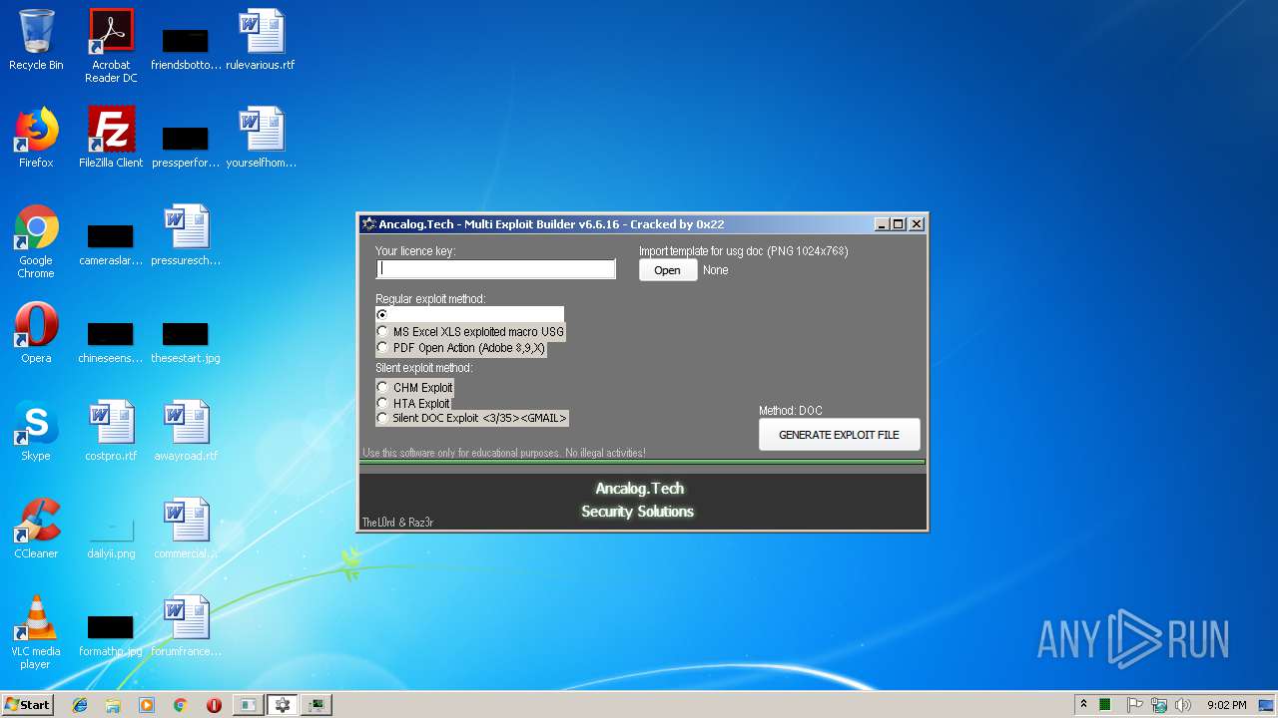Click the 'TheL0rd & Raz3r' credit text
Screen dimensions: 1278x718
397,523
